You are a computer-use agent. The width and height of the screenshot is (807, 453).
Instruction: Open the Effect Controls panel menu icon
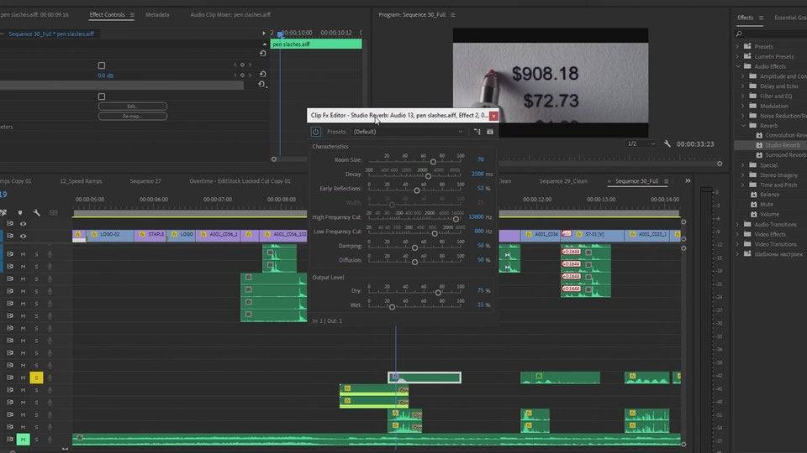[132, 14]
